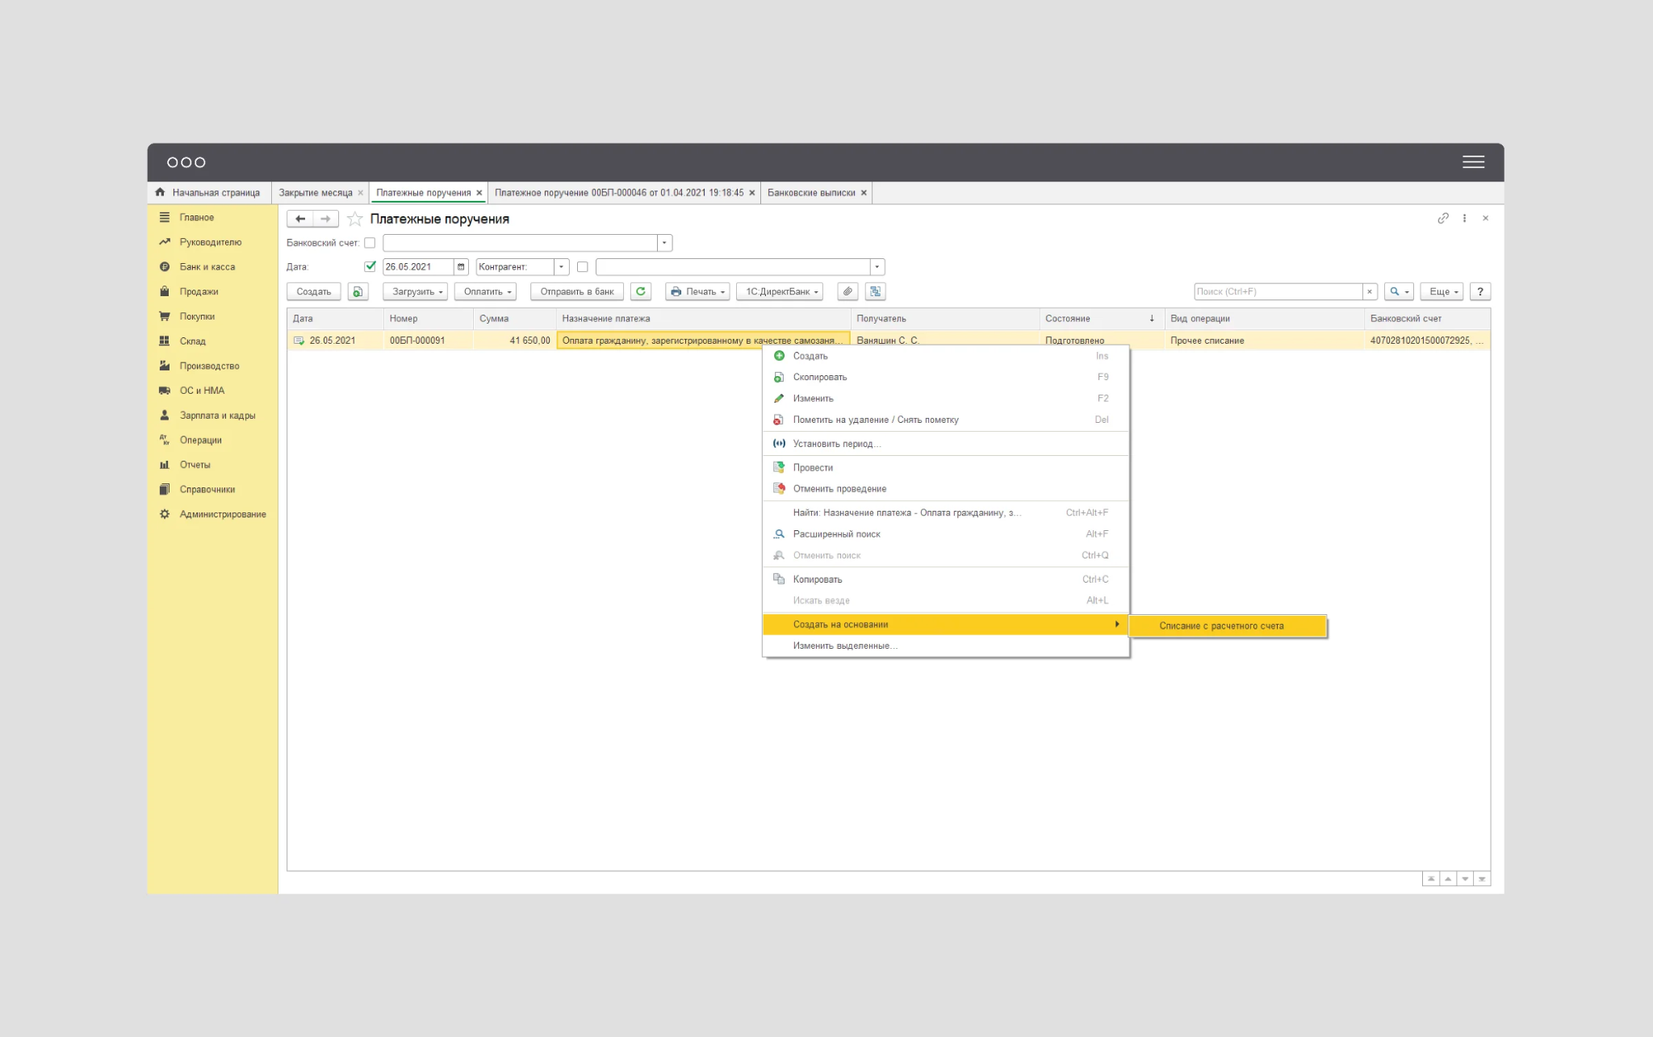Choose Пометить на удаление / Снять пометку
The height and width of the screenshot is (1037, 1653).
pyautogui.click(x=946, y=420)
